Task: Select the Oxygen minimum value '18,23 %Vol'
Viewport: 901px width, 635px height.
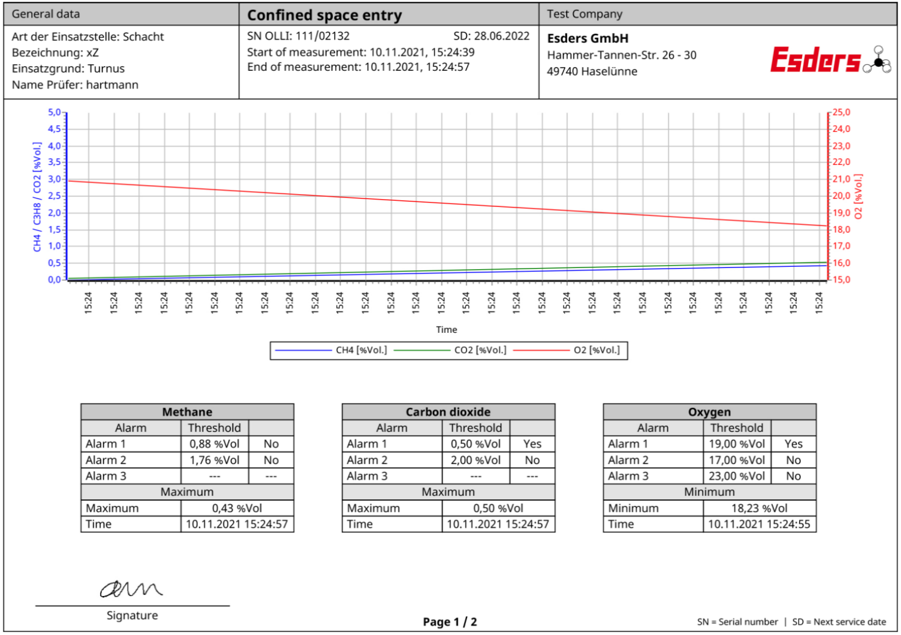Action: click(x=759, y=508)
